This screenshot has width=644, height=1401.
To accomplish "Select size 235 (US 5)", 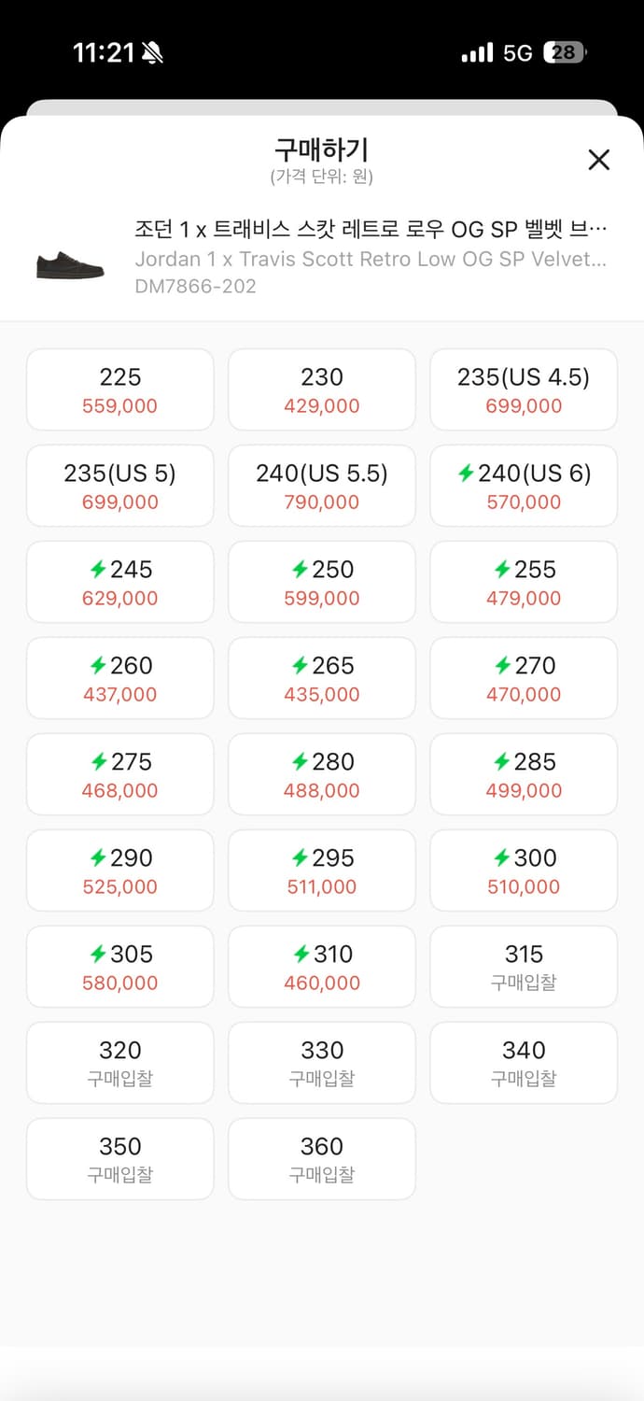I will click(120, 486).
